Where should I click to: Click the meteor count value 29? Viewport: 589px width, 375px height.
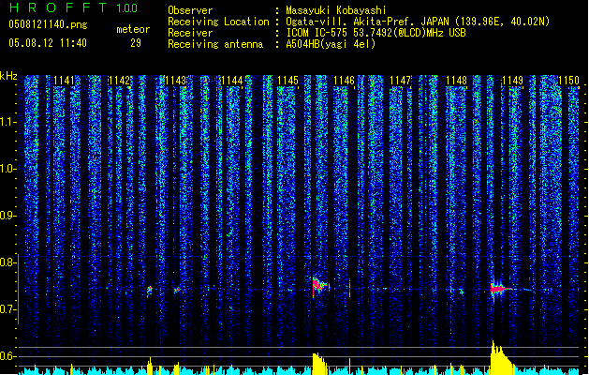click(x=136, y=43)
